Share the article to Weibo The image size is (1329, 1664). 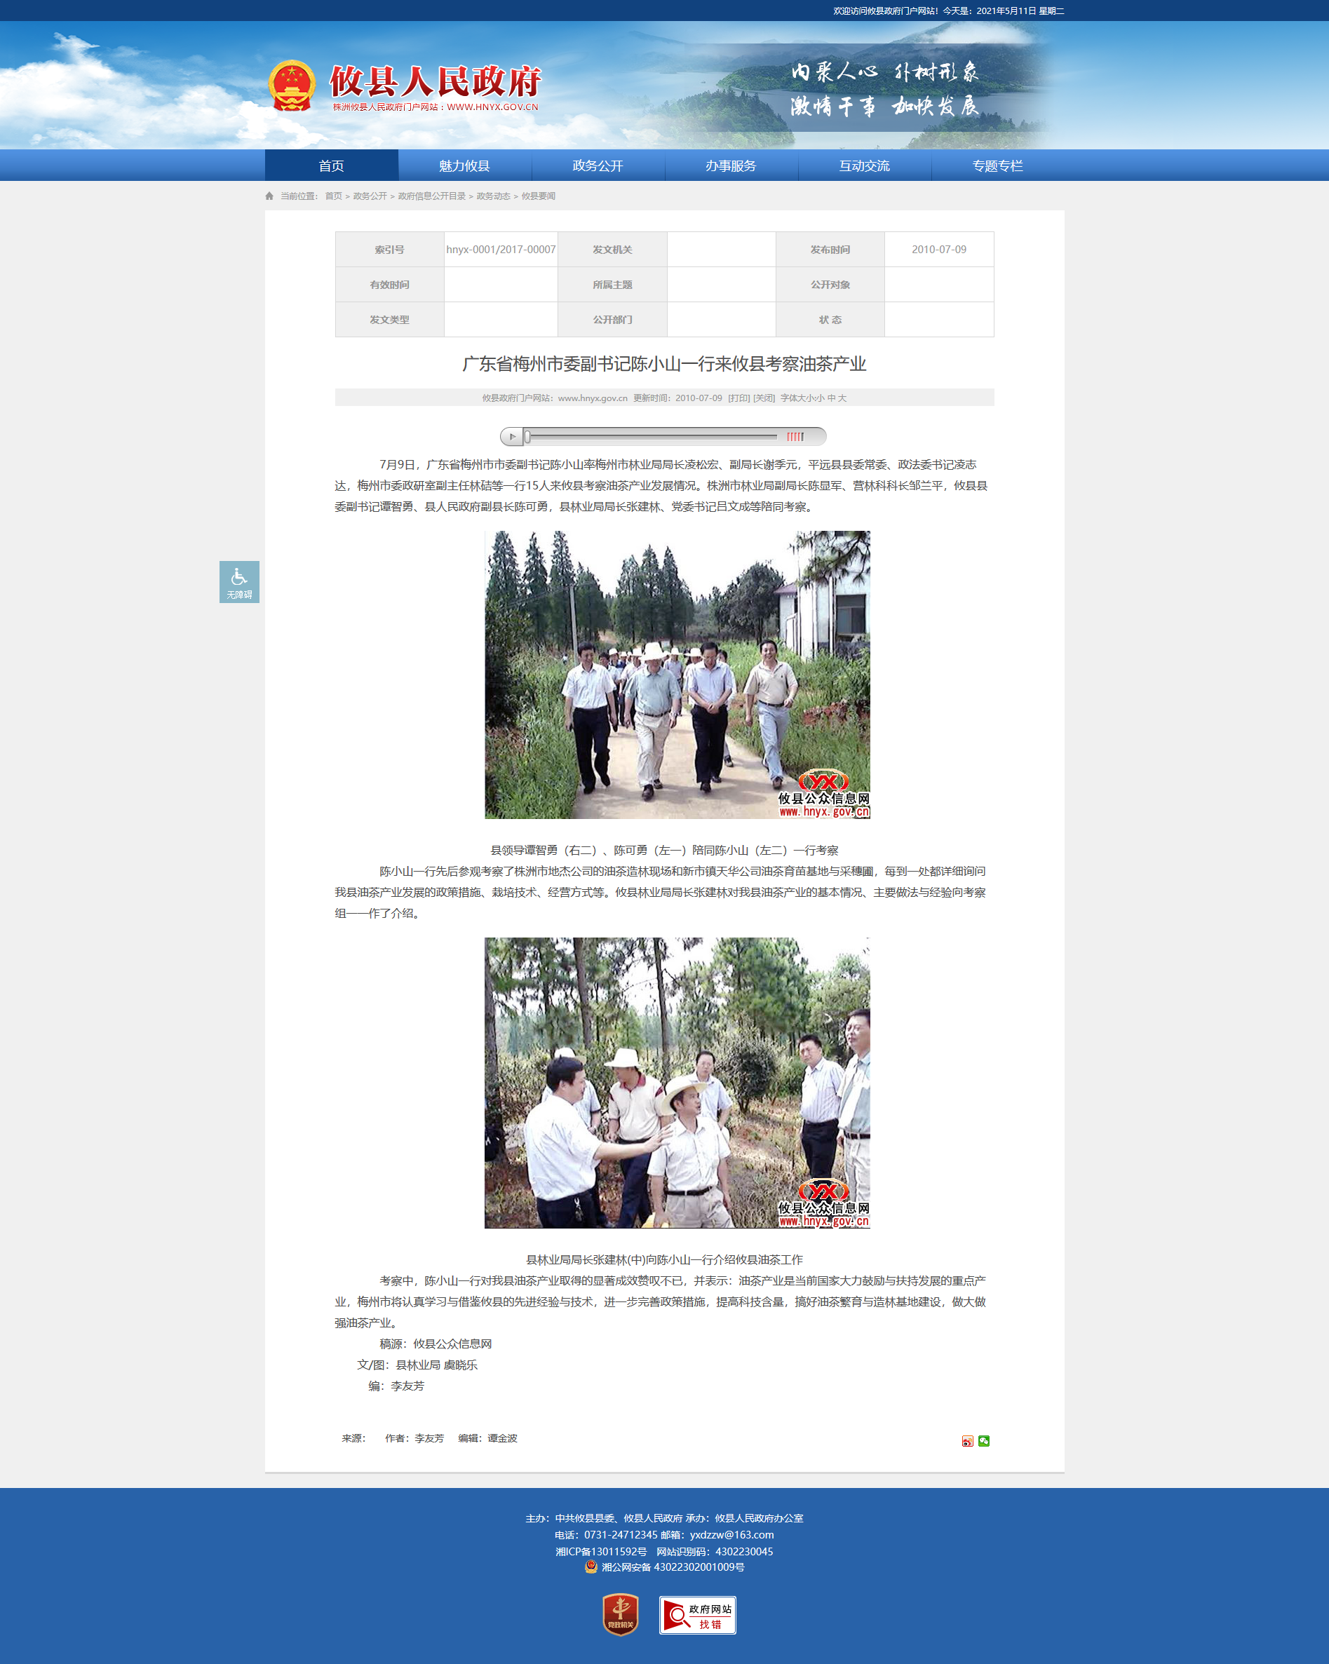tap(967, 1441)
